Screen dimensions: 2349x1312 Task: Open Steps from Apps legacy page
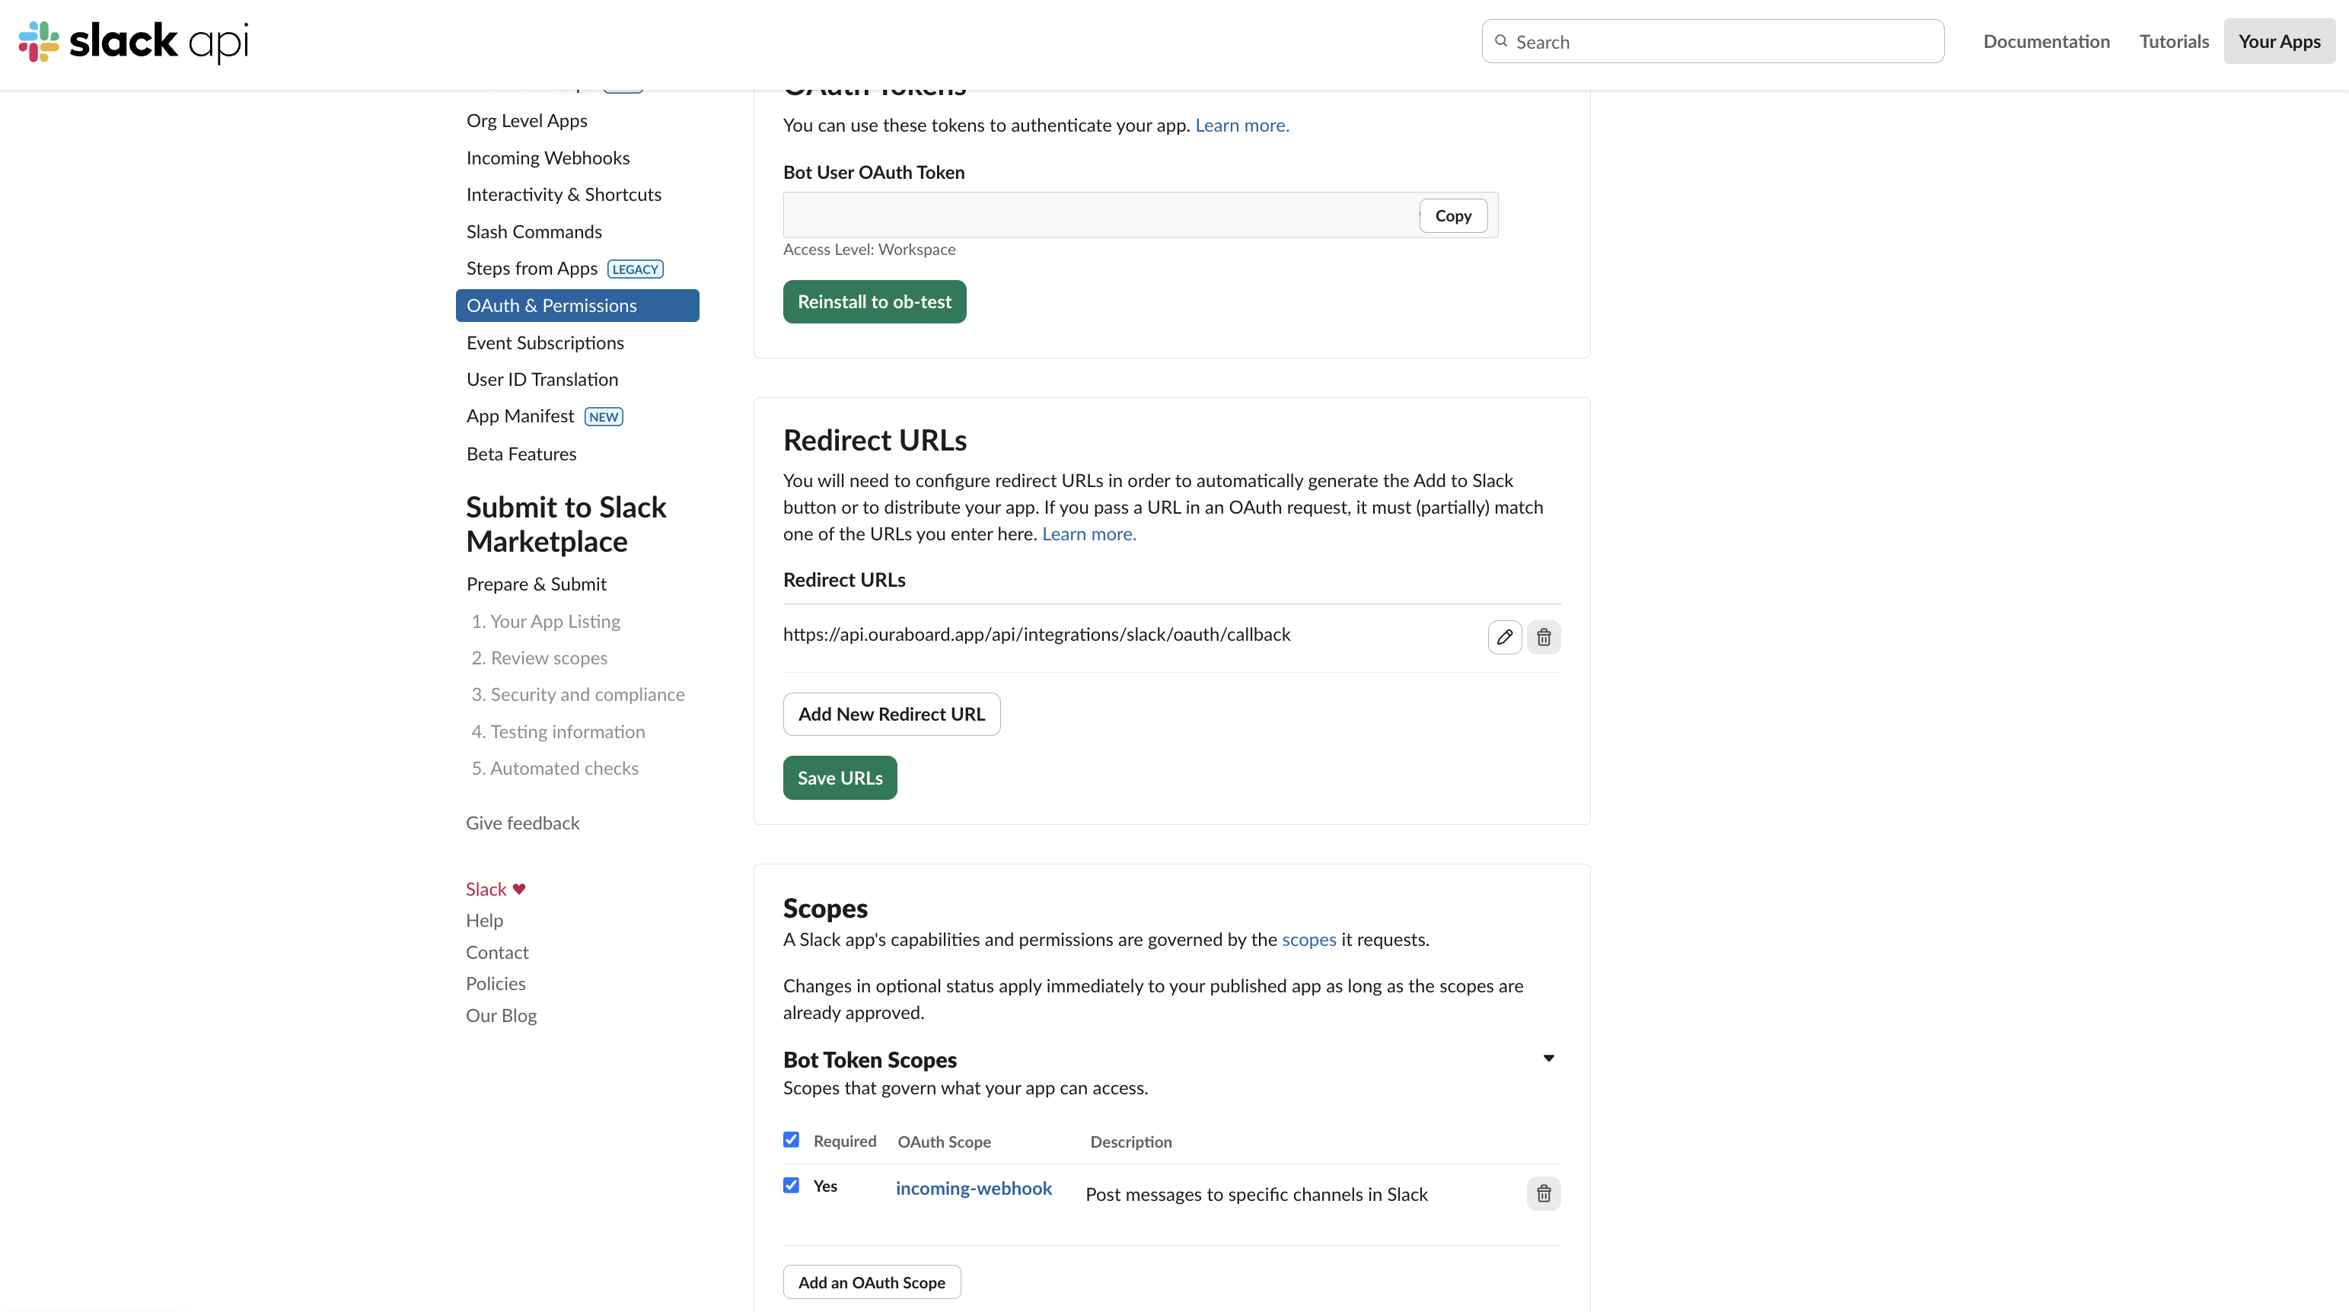click(x=531, y=268)
